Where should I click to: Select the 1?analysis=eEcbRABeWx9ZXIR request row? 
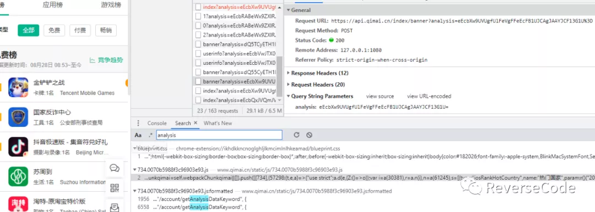pyautogui.click(x=235, y=16)
